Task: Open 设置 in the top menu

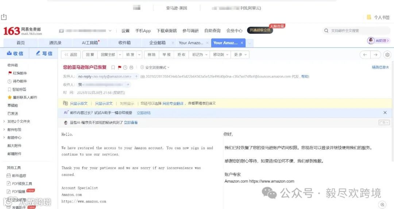Action: [125, 31]
